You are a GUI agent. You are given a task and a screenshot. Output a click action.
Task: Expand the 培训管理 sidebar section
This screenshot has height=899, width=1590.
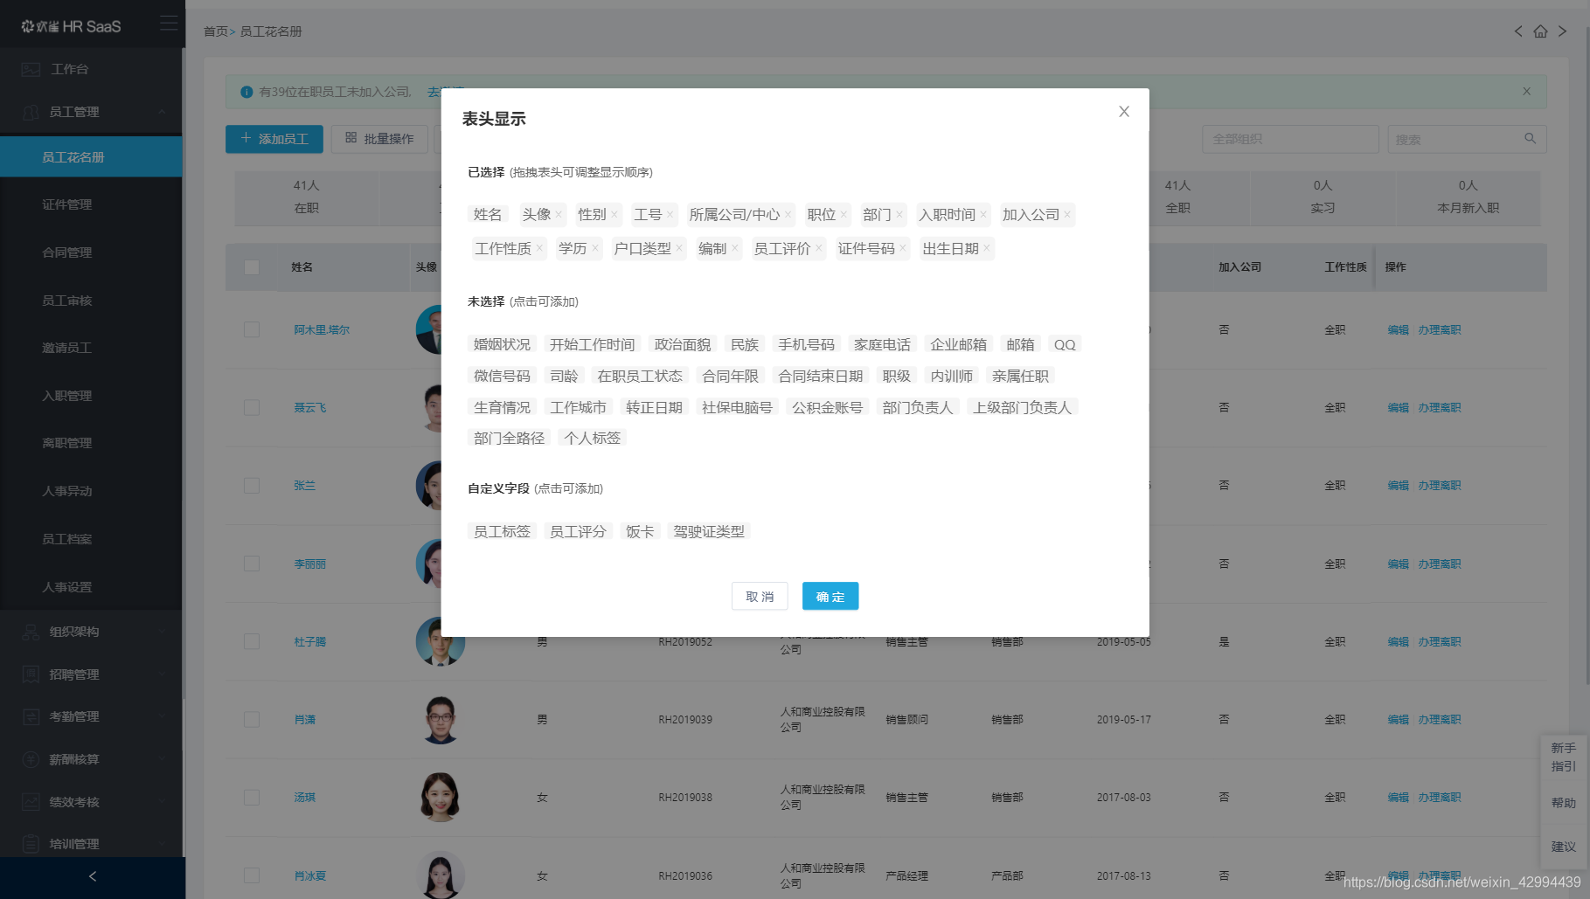[91, 844]
